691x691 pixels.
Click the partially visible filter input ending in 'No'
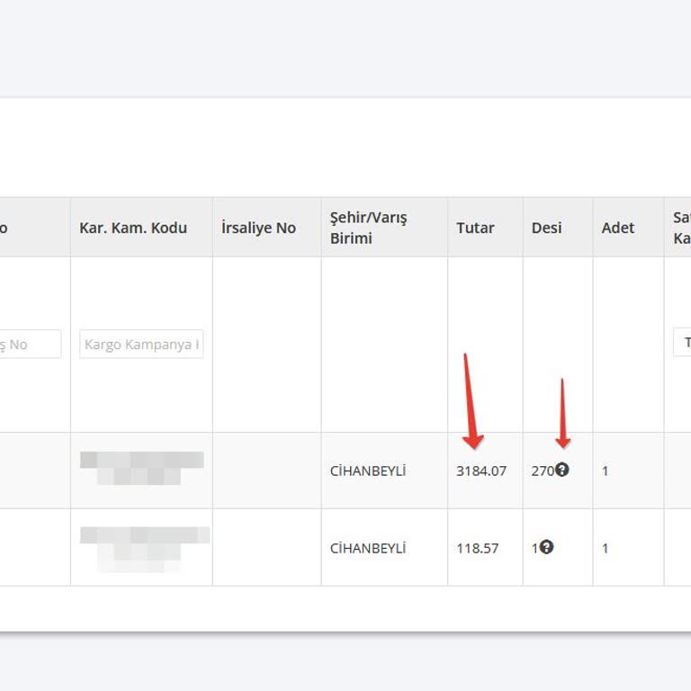click(x=29, y=344)
